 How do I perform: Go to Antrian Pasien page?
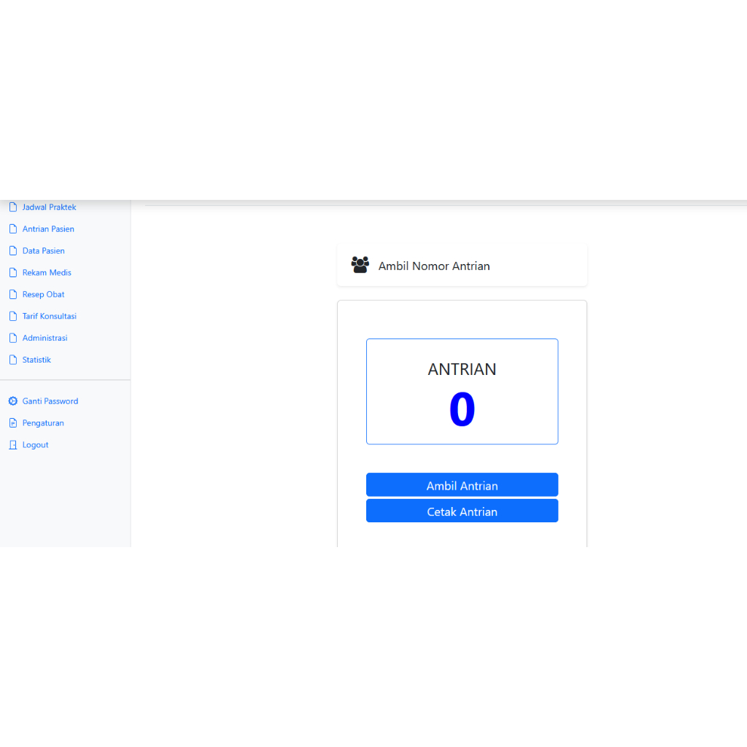coord(48,229)
